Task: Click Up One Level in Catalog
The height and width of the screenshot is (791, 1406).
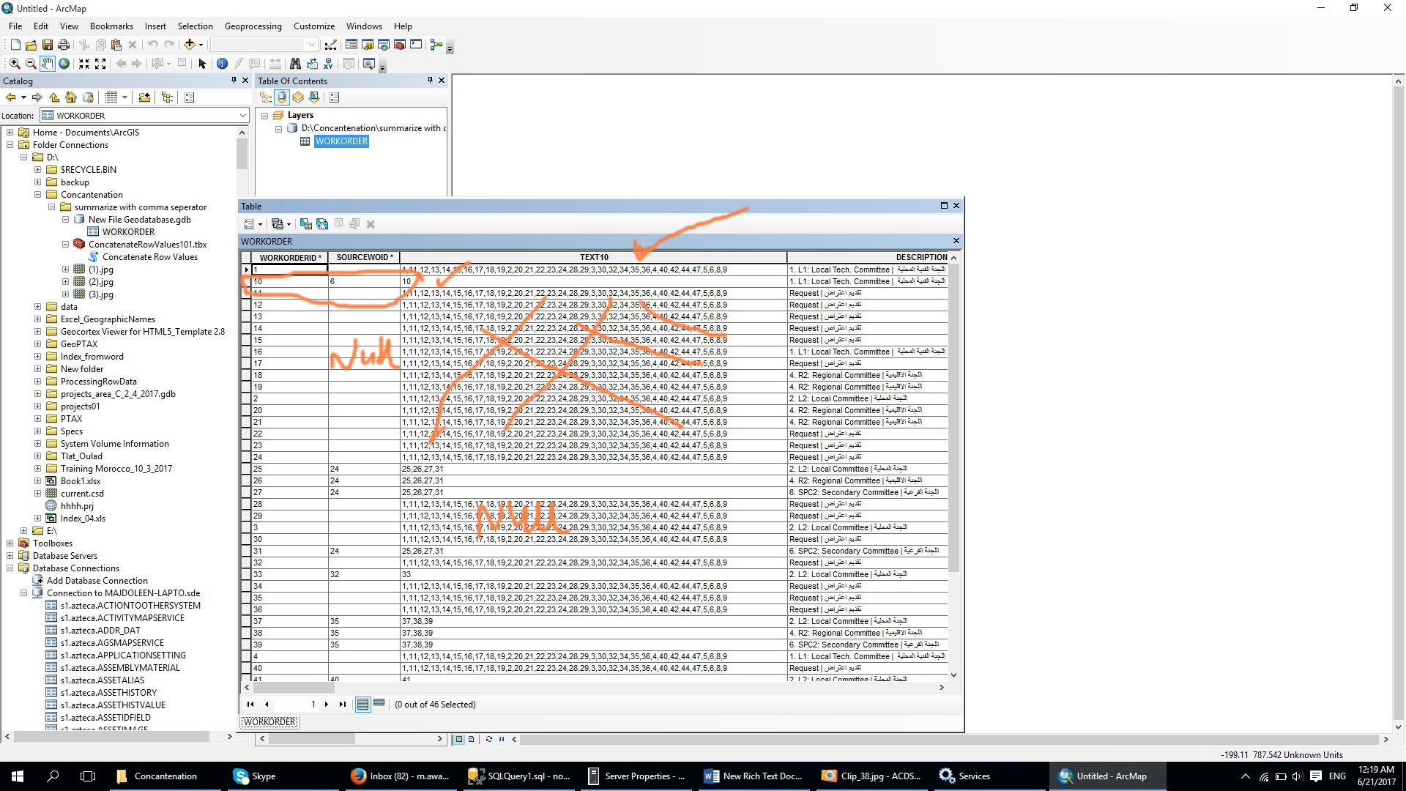Action: click(x=54, y=97)
